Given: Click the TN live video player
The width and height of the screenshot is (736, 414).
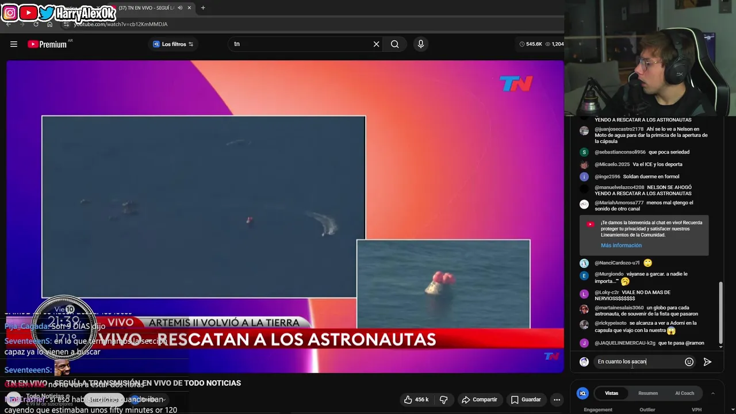Looking at the screenshot, I should point(285,216).
